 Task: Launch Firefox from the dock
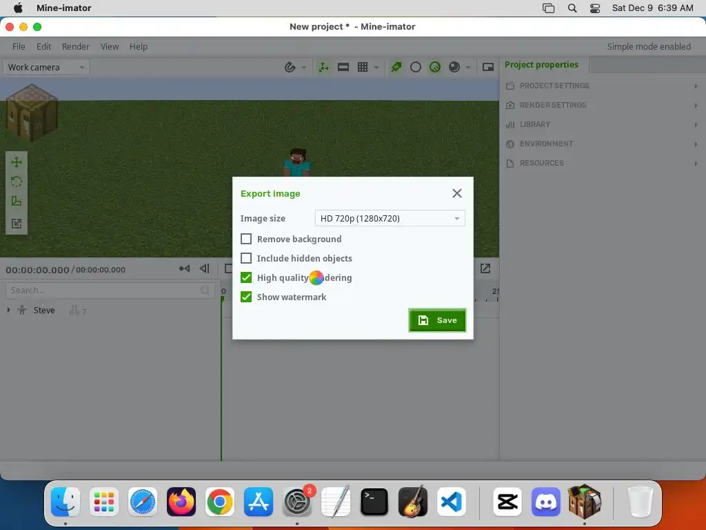pos(181,502)
